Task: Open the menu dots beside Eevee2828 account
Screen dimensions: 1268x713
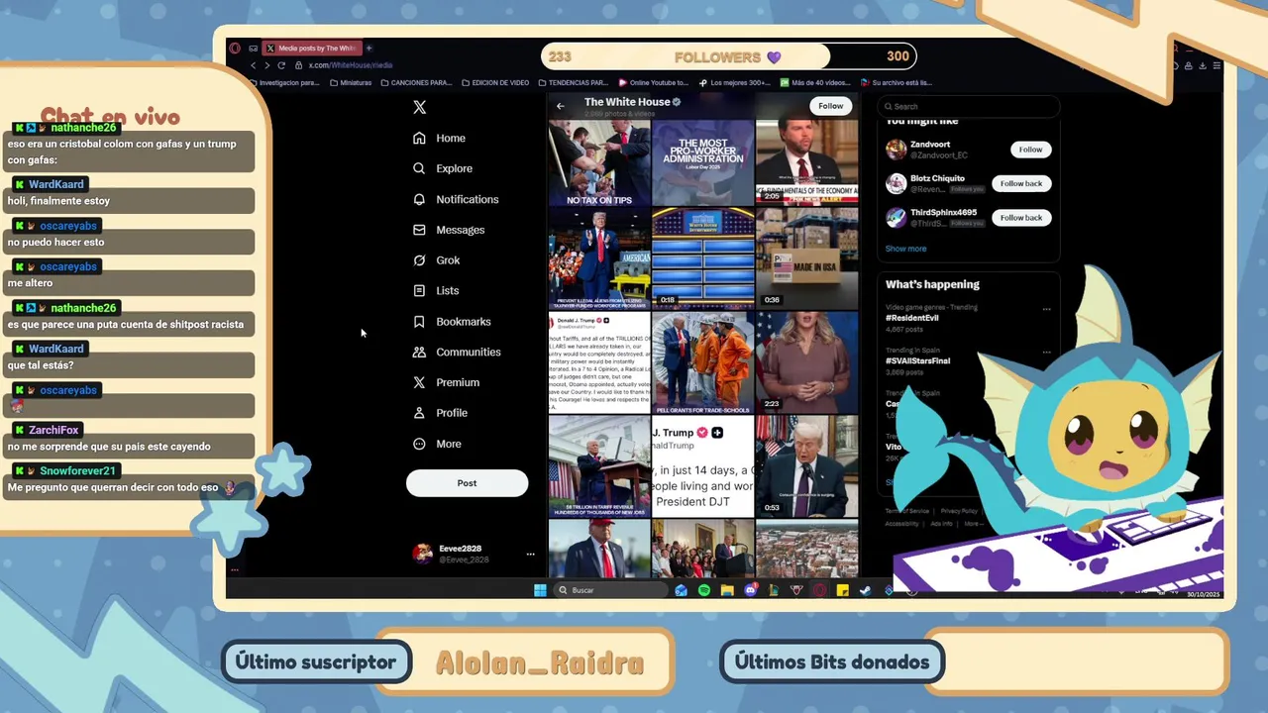Action: [530, 554]
